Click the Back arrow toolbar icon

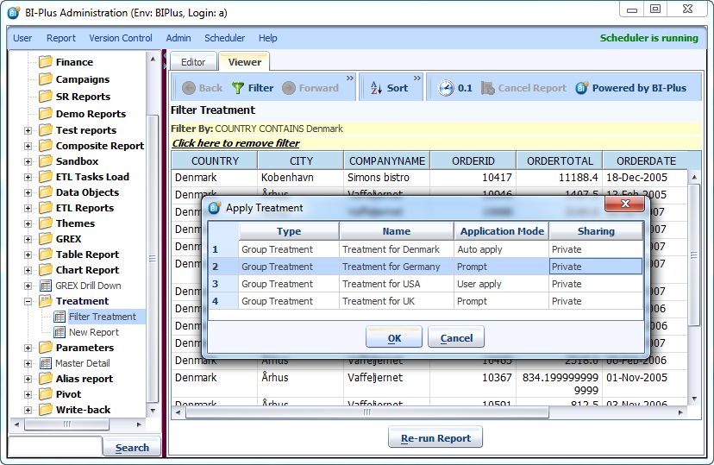(187, 88)
